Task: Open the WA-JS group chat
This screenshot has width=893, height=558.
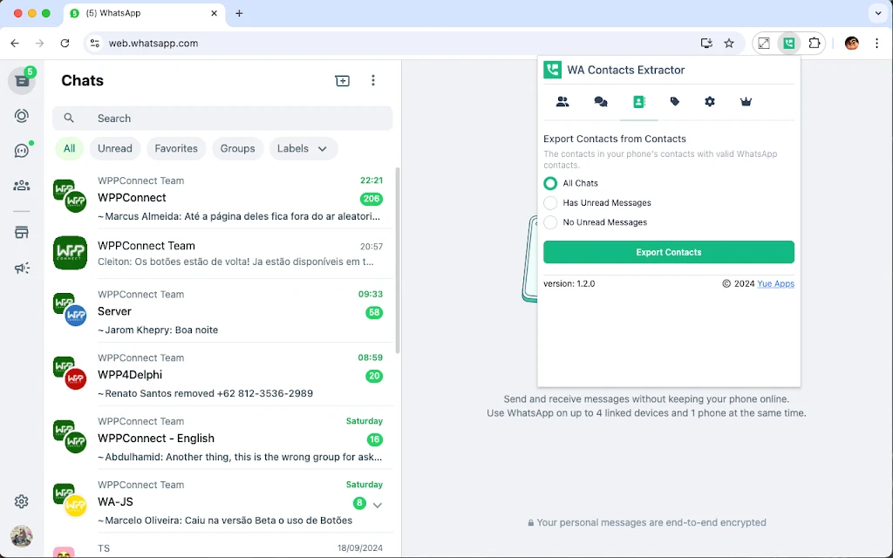Action: click(x=222, y=501)
